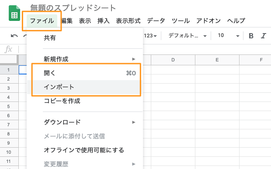Select オフラインで使用可能にする menu entry
This screenshot has width=271, height=169.
pos(85,150)
